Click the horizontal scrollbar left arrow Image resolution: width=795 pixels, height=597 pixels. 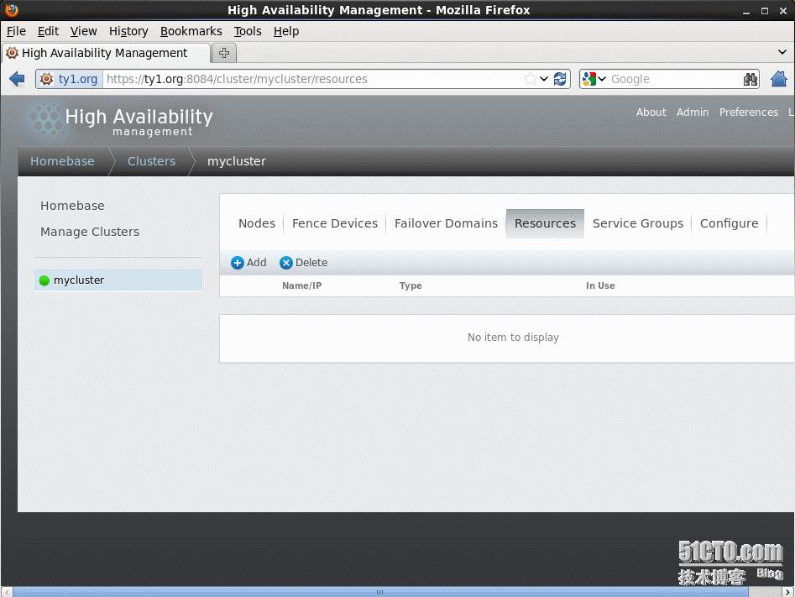tap(7, 592)
